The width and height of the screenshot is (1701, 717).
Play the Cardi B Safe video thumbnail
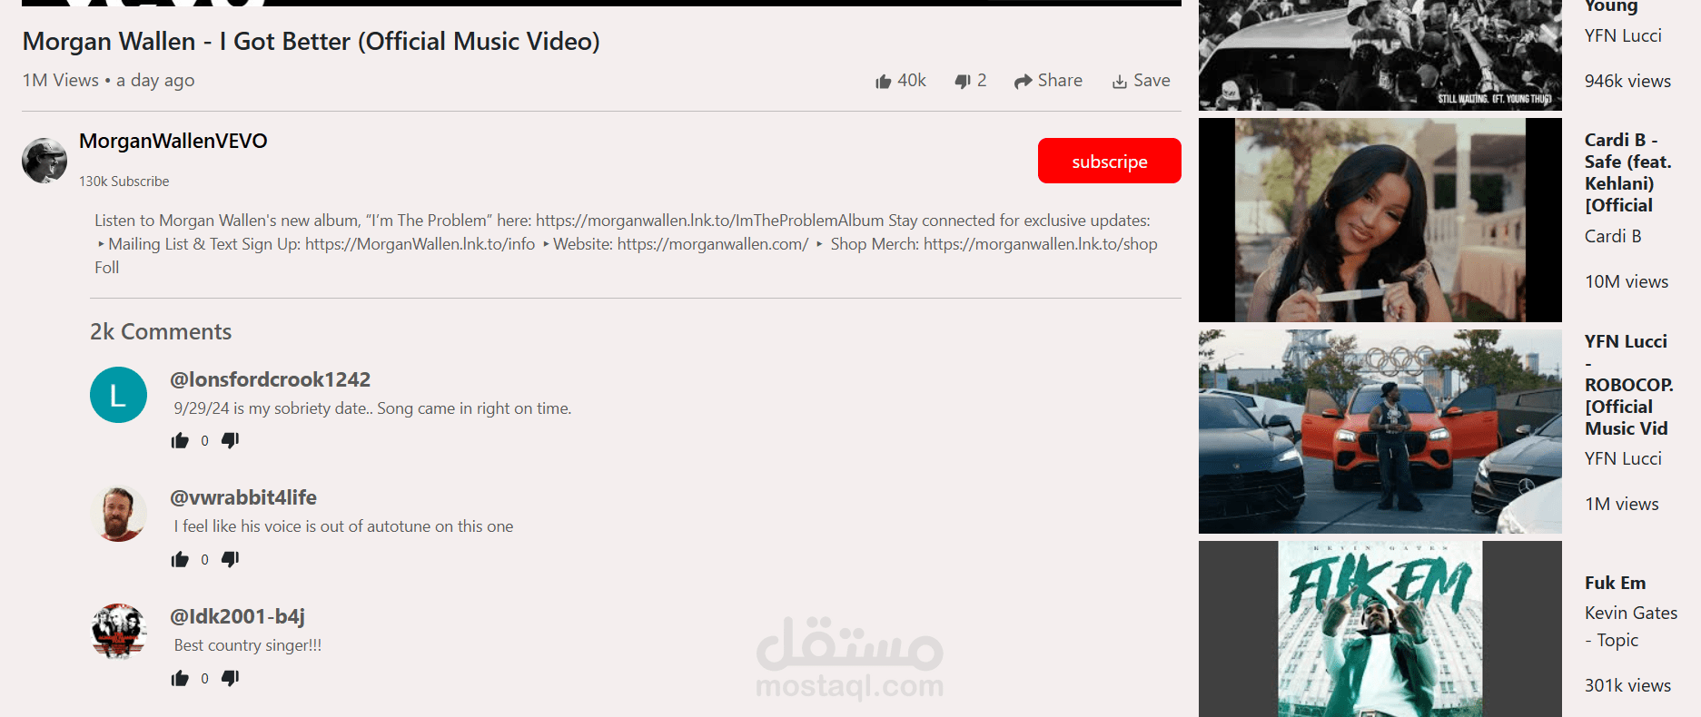click(x=1380, y=220)
